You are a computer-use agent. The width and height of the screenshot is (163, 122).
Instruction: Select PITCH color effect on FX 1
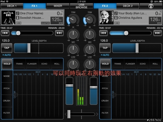coord(7,88)
